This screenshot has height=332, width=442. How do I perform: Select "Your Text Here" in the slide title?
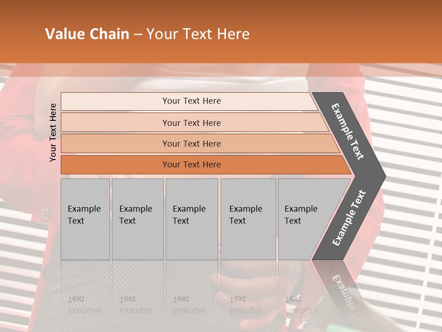(198, 34)
